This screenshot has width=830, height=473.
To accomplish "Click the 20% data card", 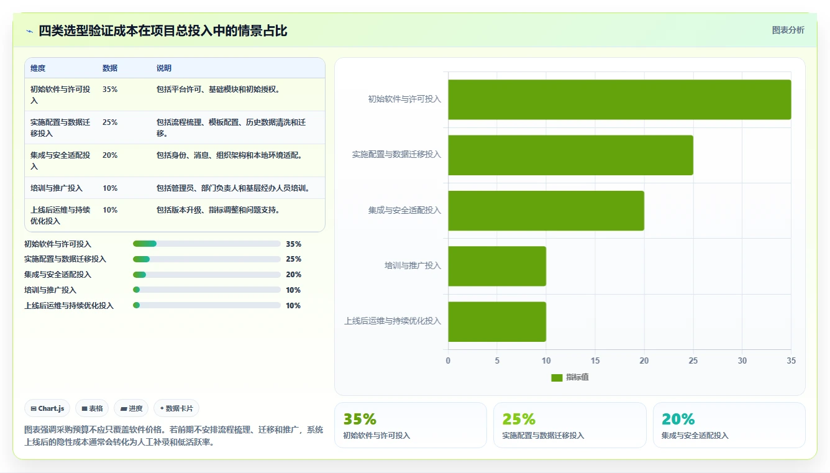I will (729, 425).
